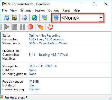Viewport: 112px width, 100px height.
Task: Expand the <None> dropdown arrow
Action: (101, 18)
